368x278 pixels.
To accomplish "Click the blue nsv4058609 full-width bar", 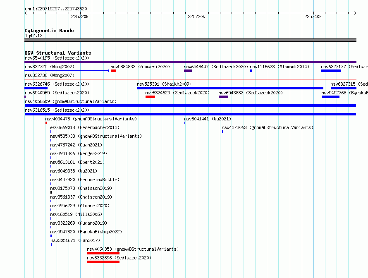I will pyautogui.click(x=190, y=105).
